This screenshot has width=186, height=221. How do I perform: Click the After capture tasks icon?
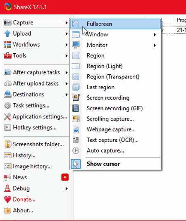pos(7,72)
